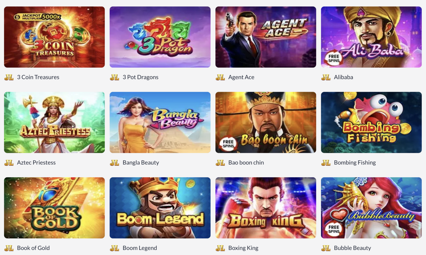Open the Bao boon chin title link
This screenshot has width=426, height=255.
[x=246, y=162]
